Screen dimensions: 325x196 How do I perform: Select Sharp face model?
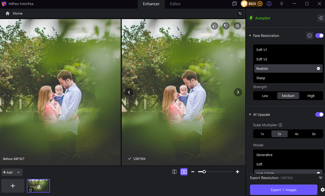point(288,78)
